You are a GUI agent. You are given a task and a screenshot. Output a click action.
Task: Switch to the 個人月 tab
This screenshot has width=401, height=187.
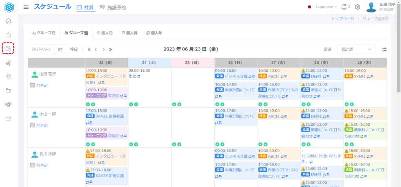click(129, 33)
